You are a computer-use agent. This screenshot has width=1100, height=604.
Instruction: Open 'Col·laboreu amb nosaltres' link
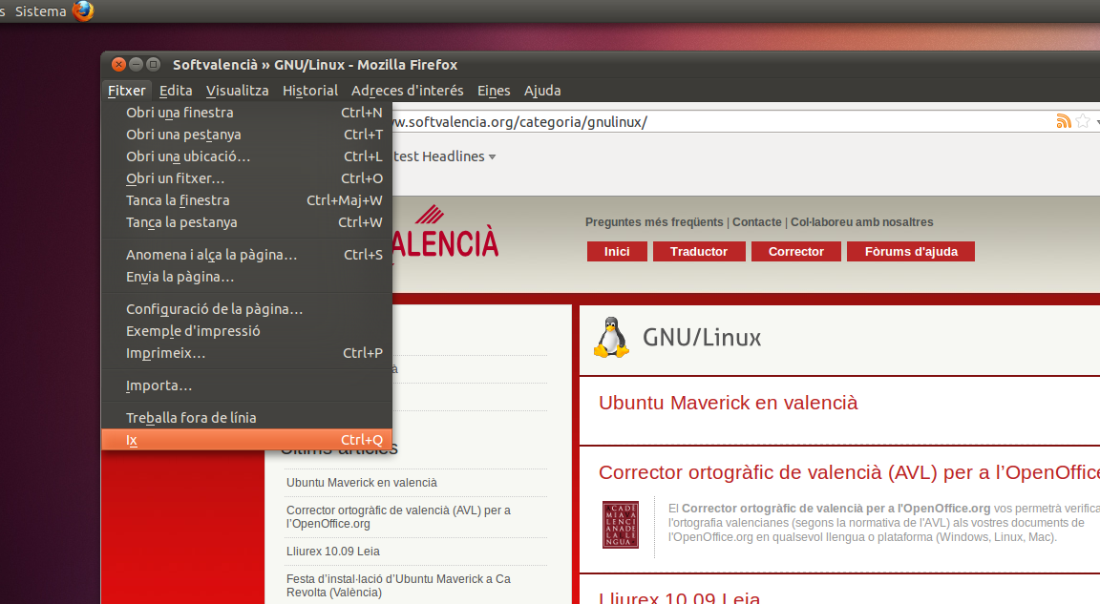pos(861,222)
